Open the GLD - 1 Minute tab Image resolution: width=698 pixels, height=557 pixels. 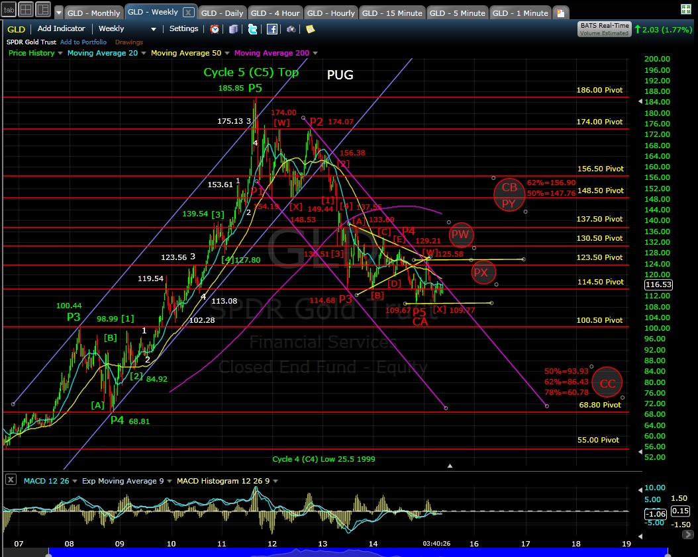520,13
